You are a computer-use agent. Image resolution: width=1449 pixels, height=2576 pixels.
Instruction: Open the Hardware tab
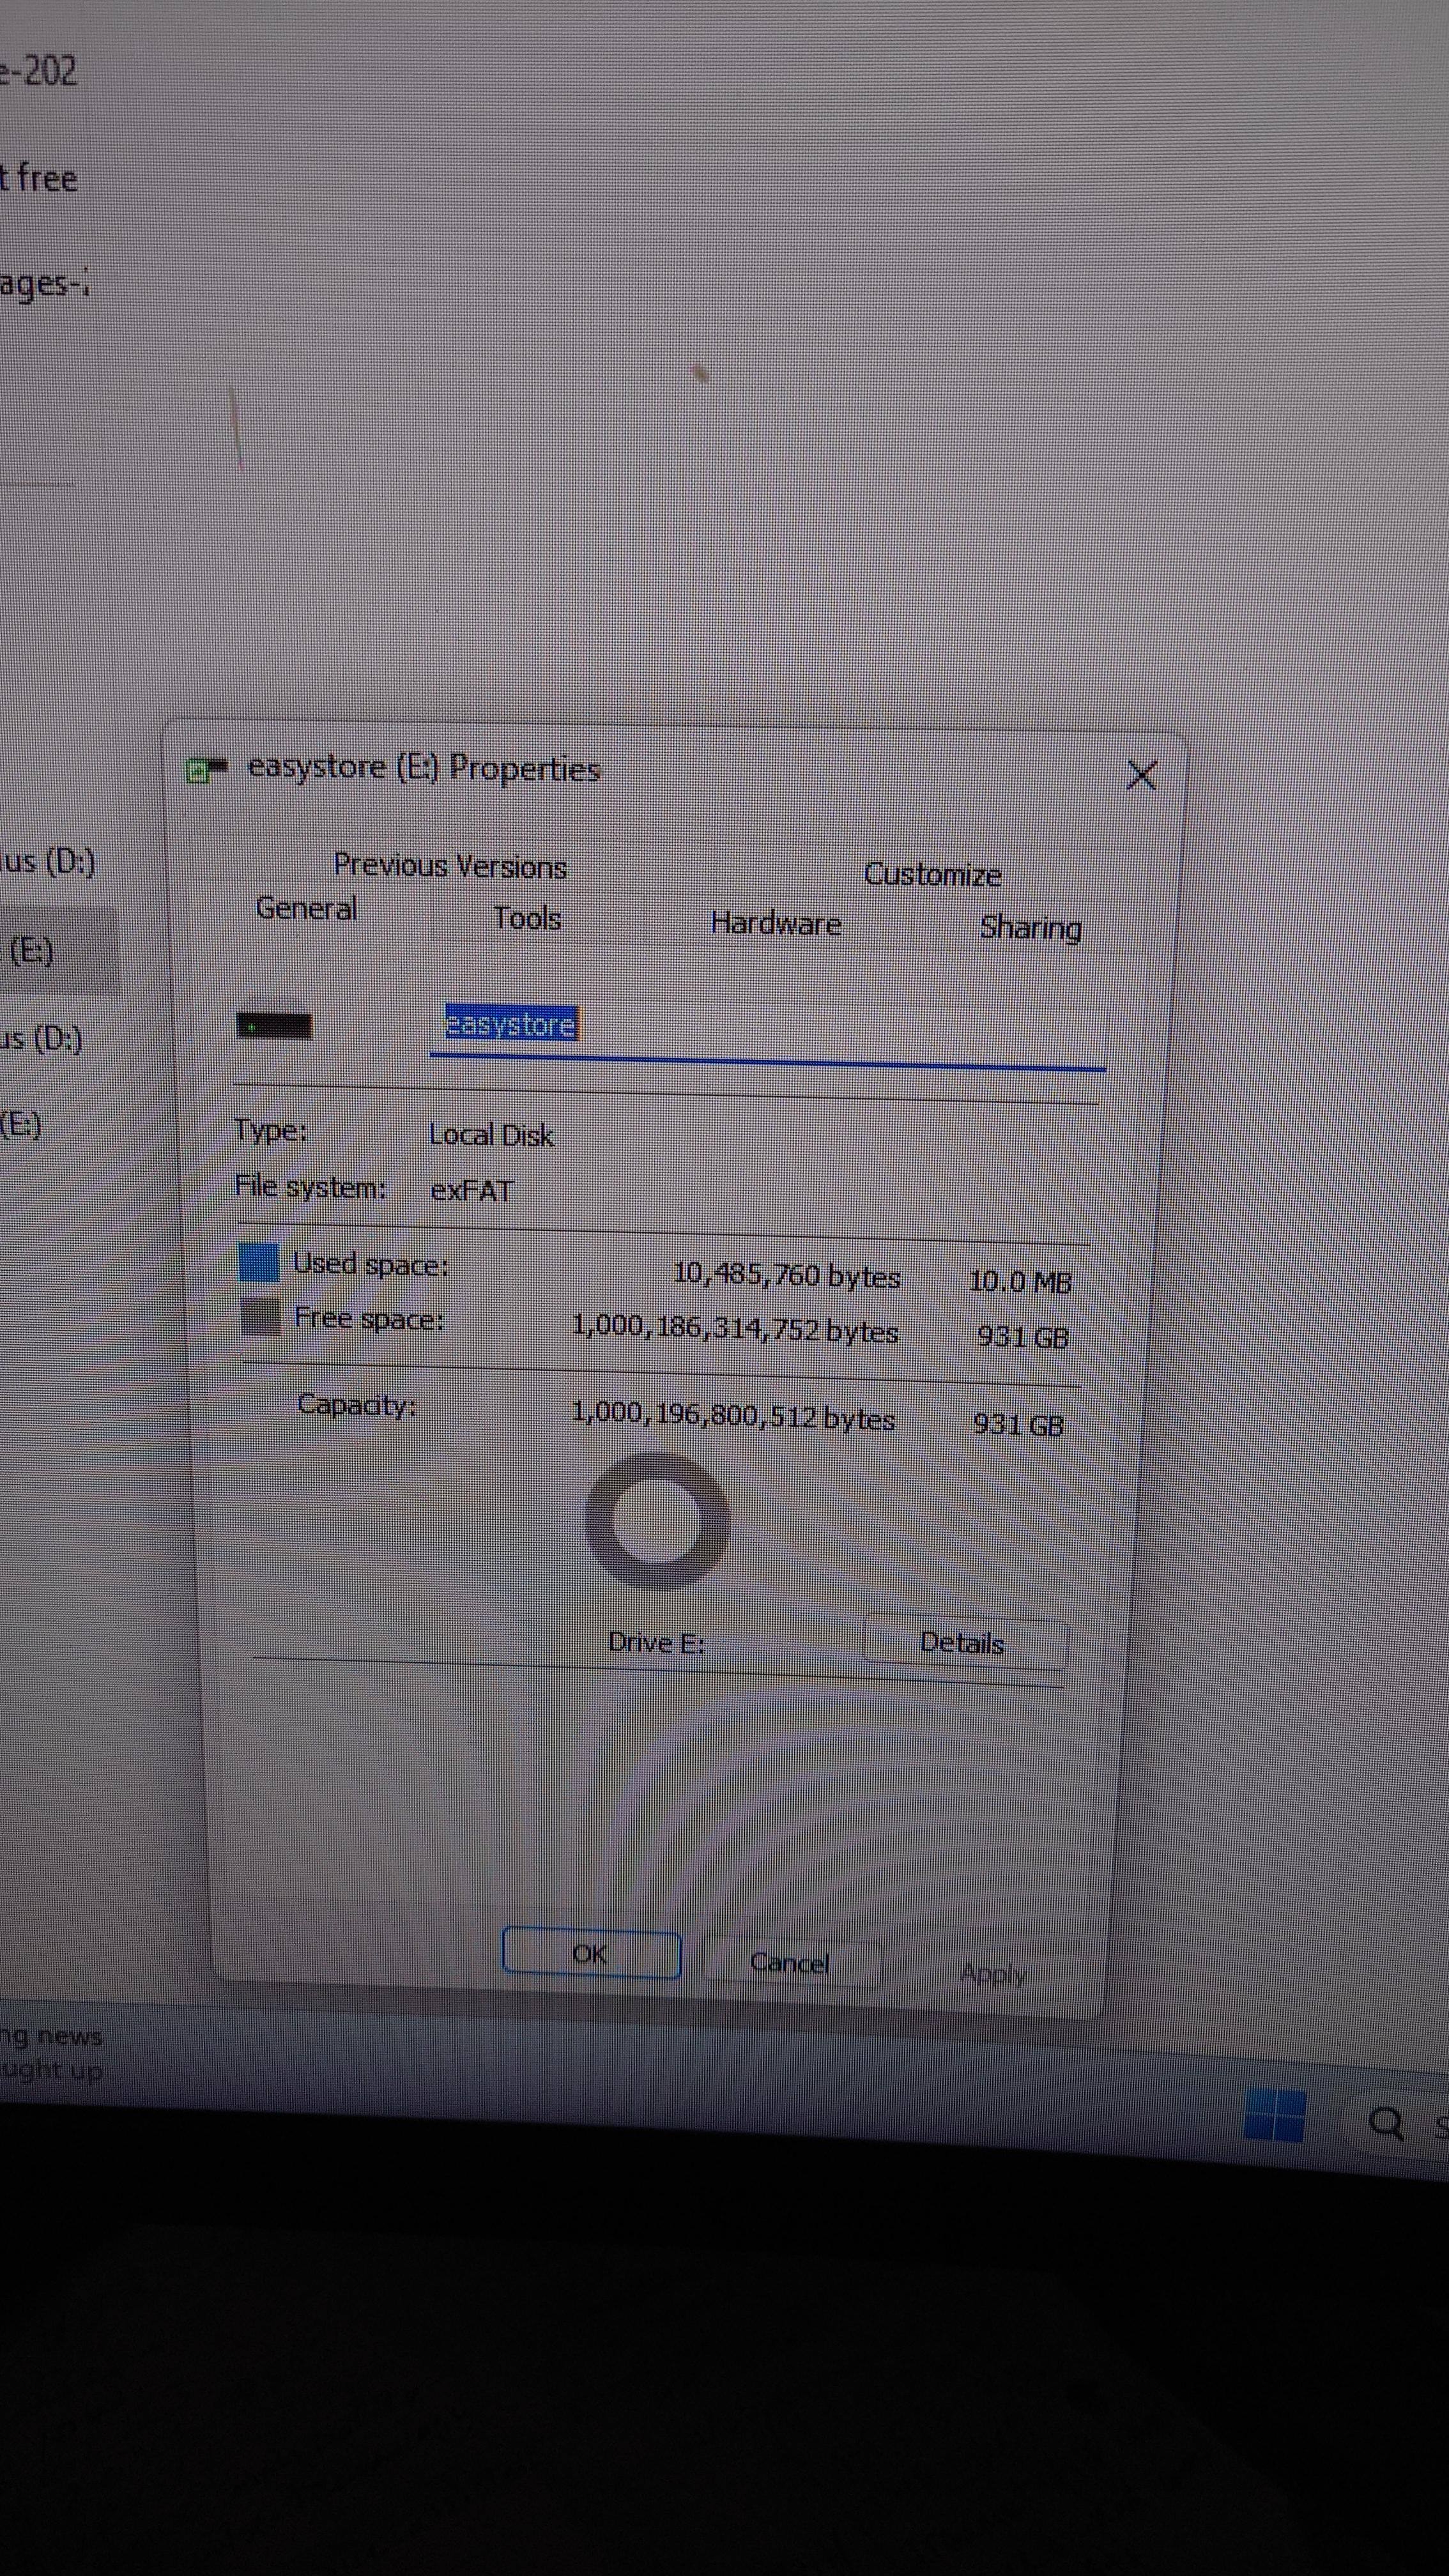point(775,923)
